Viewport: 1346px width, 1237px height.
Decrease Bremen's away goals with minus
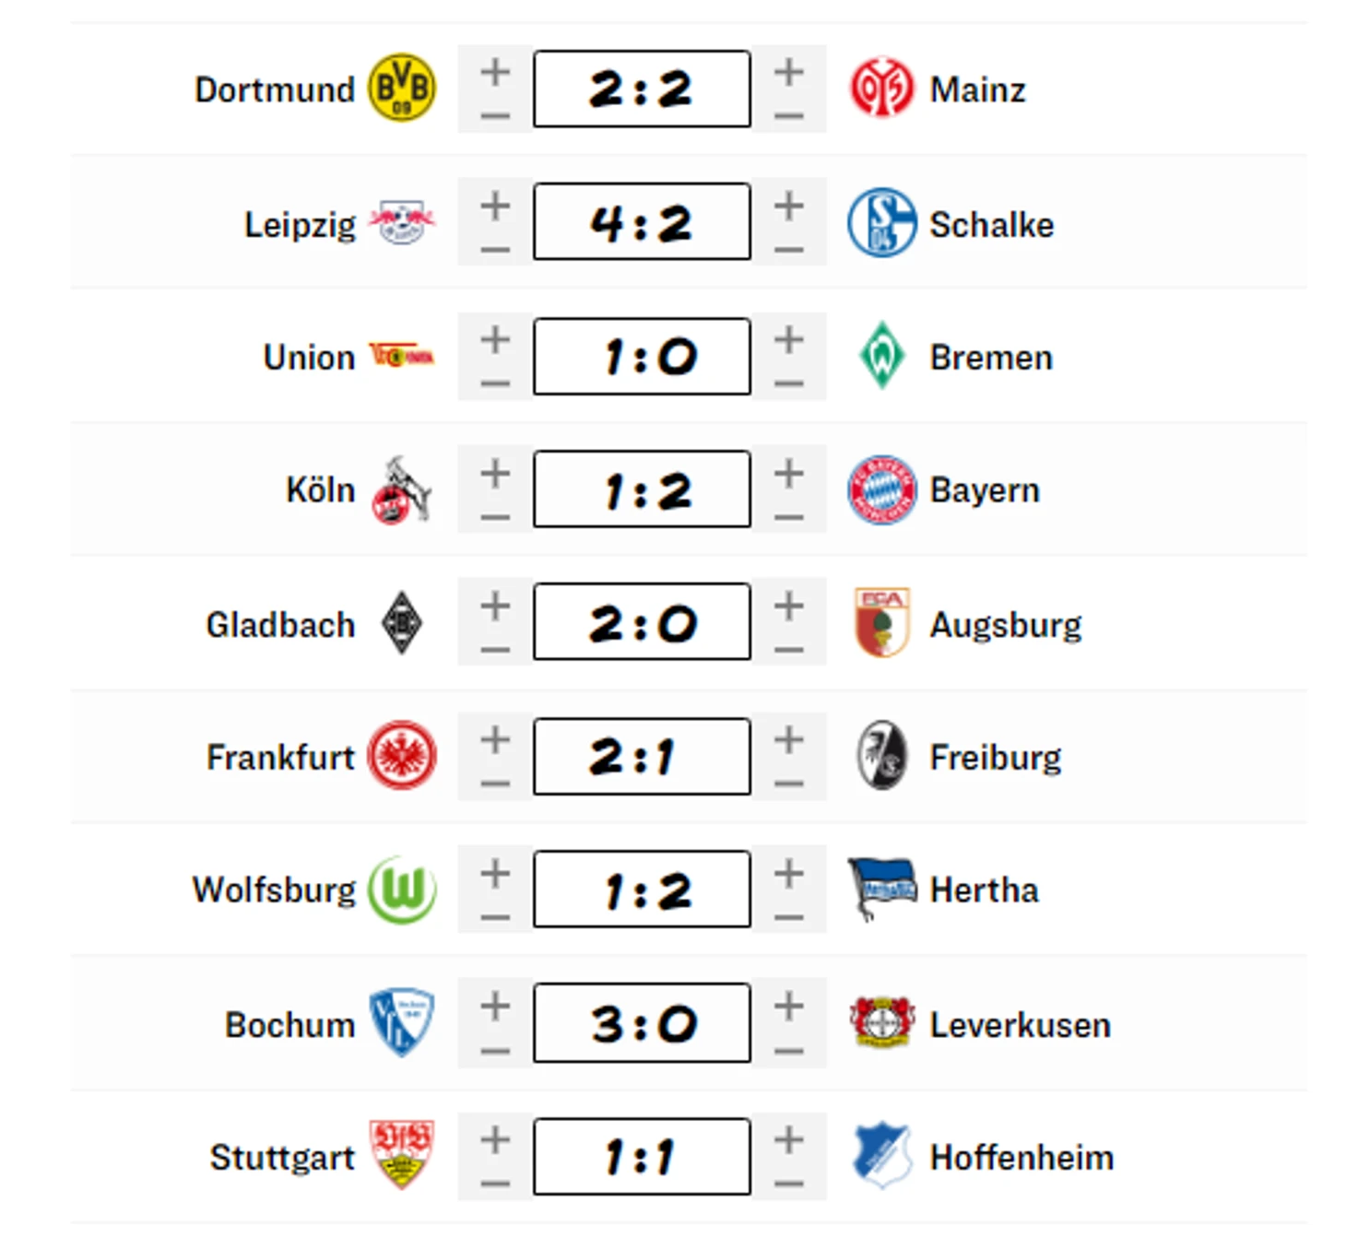pyautogui.click(x=789, y=383)
